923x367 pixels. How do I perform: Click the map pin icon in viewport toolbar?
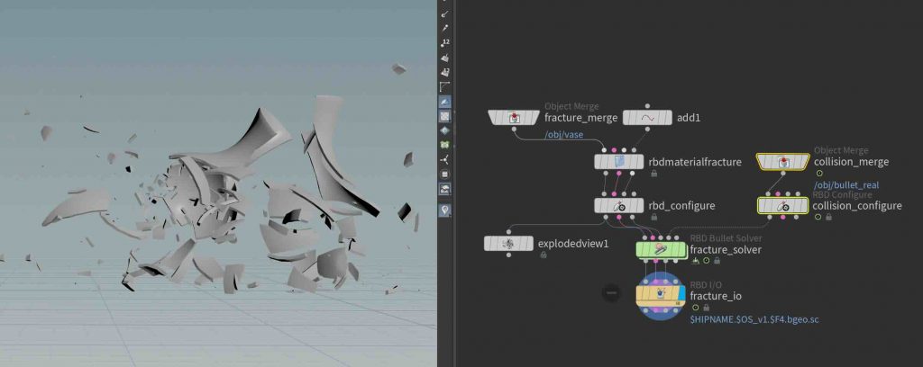(444, 210)
